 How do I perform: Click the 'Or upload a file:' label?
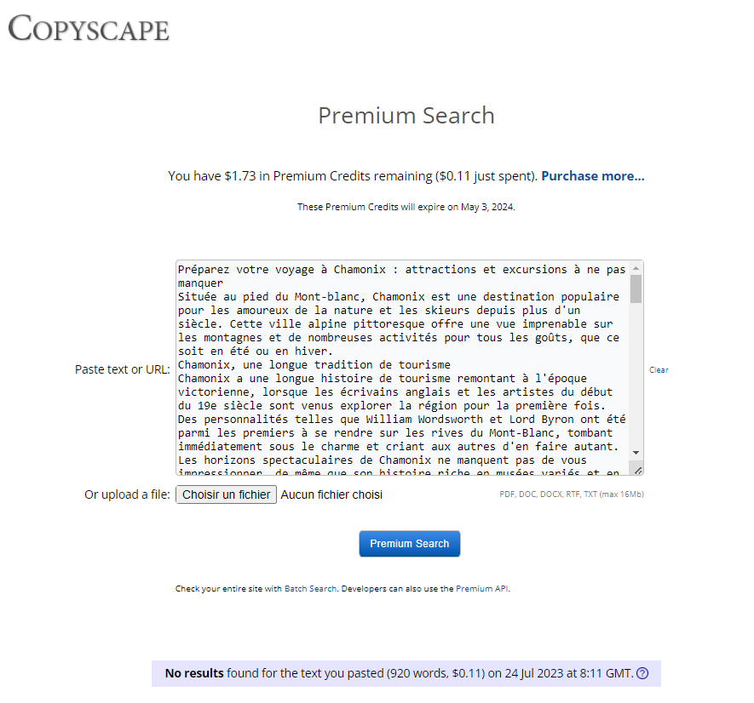127,494
